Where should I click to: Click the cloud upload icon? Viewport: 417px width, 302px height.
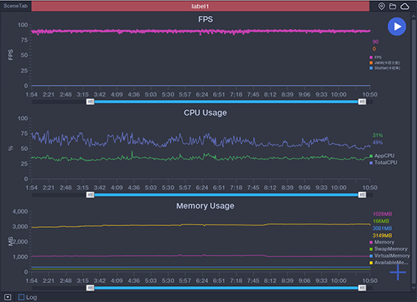pyautogui.click(x=405, y=6)
